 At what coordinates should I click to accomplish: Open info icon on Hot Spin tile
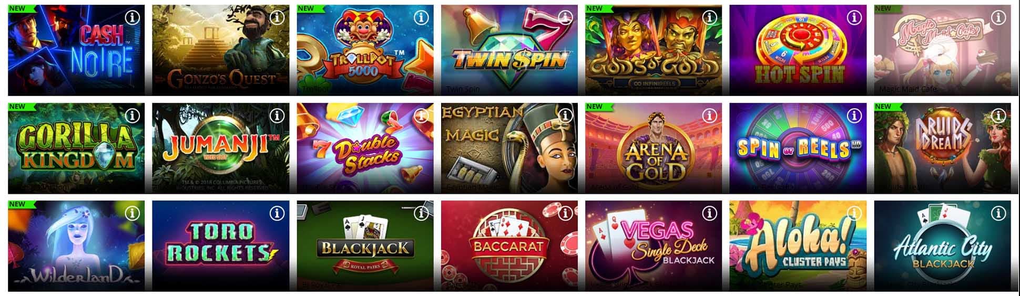click(x=854, y=17)
